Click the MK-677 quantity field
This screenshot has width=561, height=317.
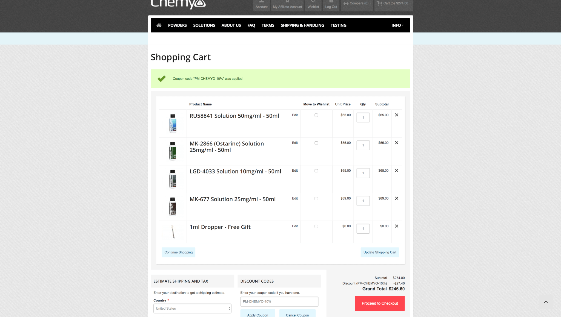[363, 201]
